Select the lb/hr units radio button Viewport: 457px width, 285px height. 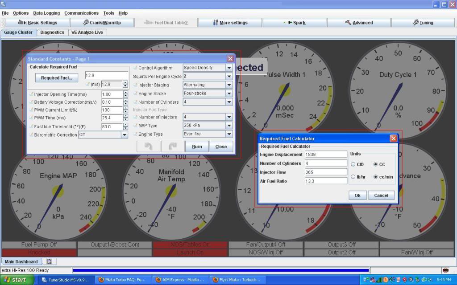352,176
